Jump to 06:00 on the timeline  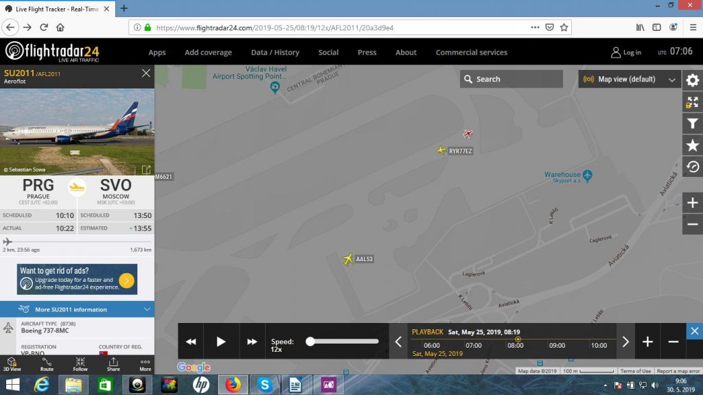(x=432, y=346)
